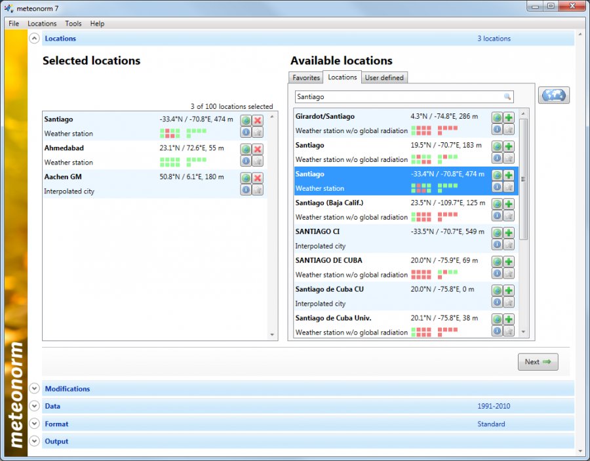
Task: Open the Tools menu
Action: (73, 24)
